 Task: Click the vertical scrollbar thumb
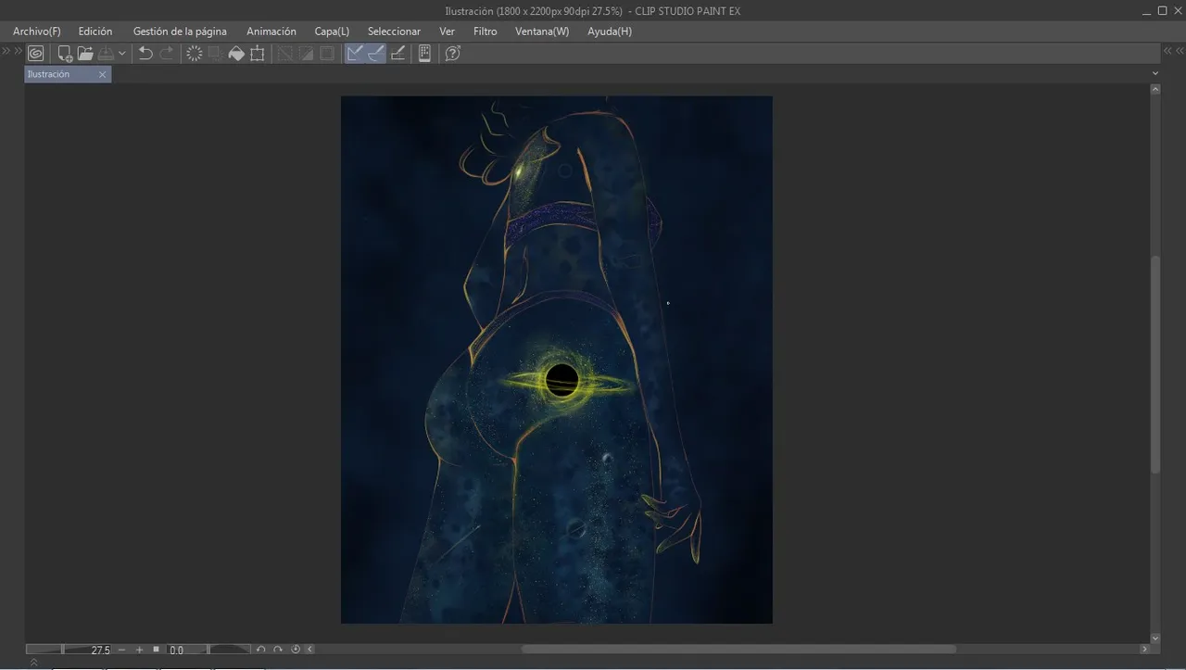coord(1154,364)
